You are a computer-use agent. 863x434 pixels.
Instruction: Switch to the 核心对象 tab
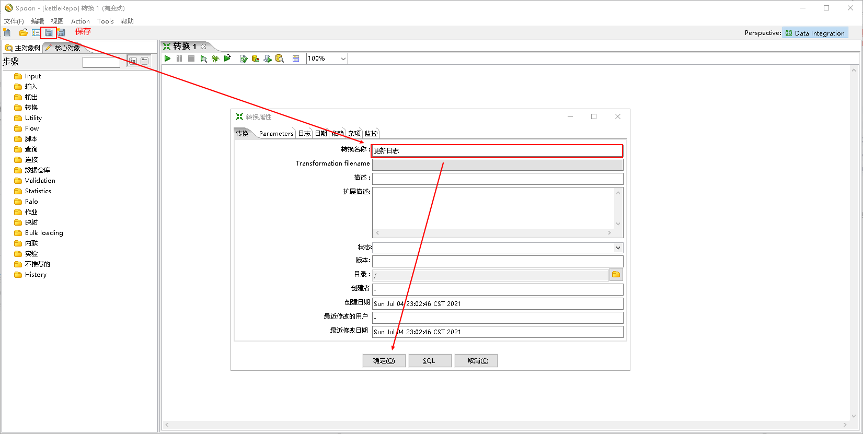pyautogui.click(x=63, y=48)
